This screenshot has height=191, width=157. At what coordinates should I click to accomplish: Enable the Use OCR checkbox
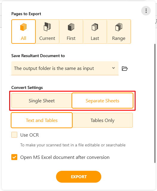(14, 135)
